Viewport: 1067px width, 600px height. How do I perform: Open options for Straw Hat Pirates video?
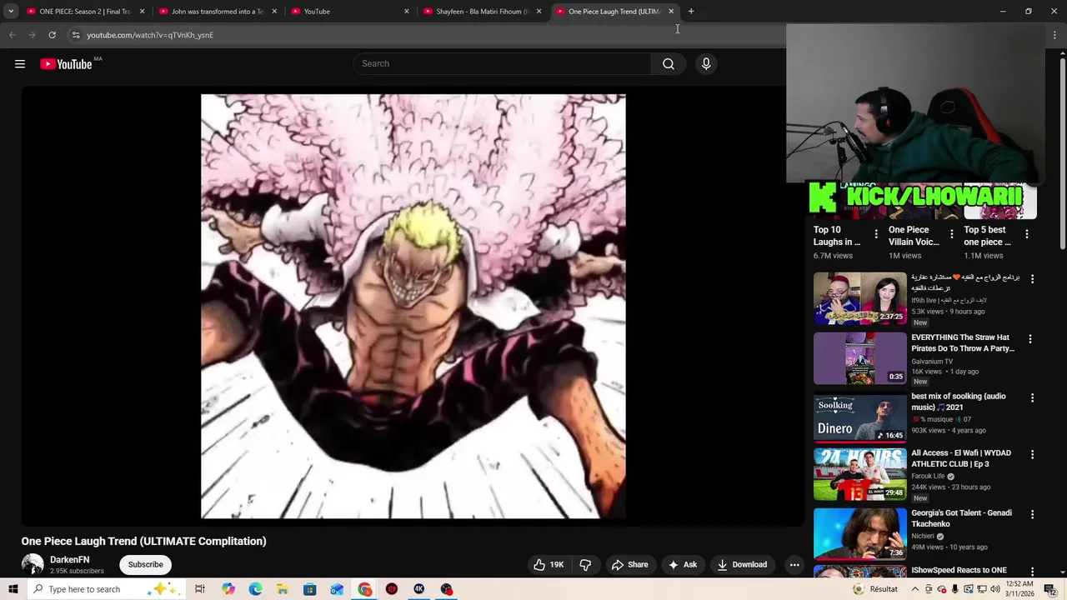point(1030,339)
